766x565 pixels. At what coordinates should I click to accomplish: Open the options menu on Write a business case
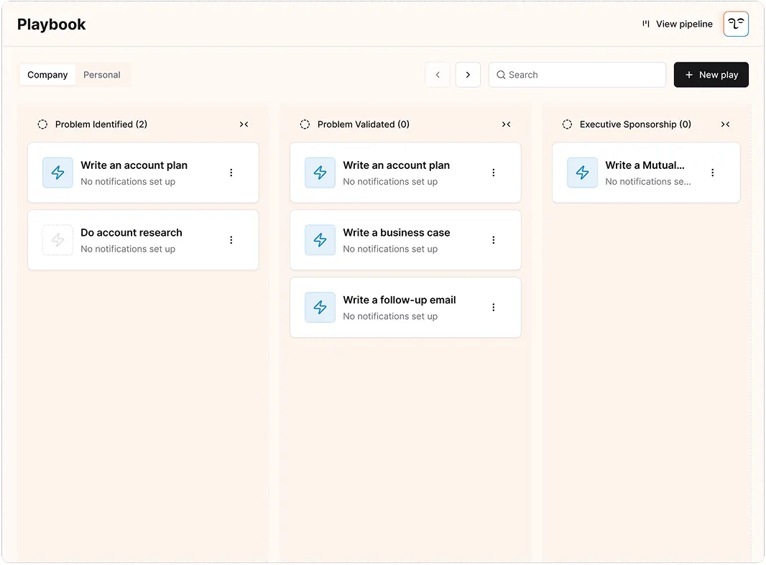click(x=494, y=240)
